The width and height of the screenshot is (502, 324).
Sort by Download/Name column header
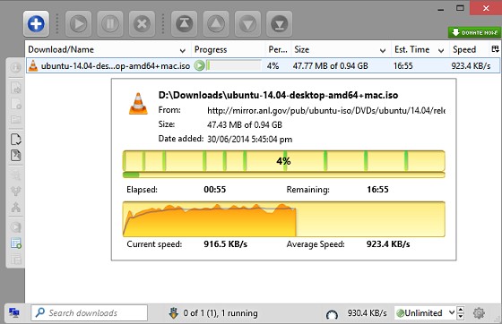click(61, 49)
